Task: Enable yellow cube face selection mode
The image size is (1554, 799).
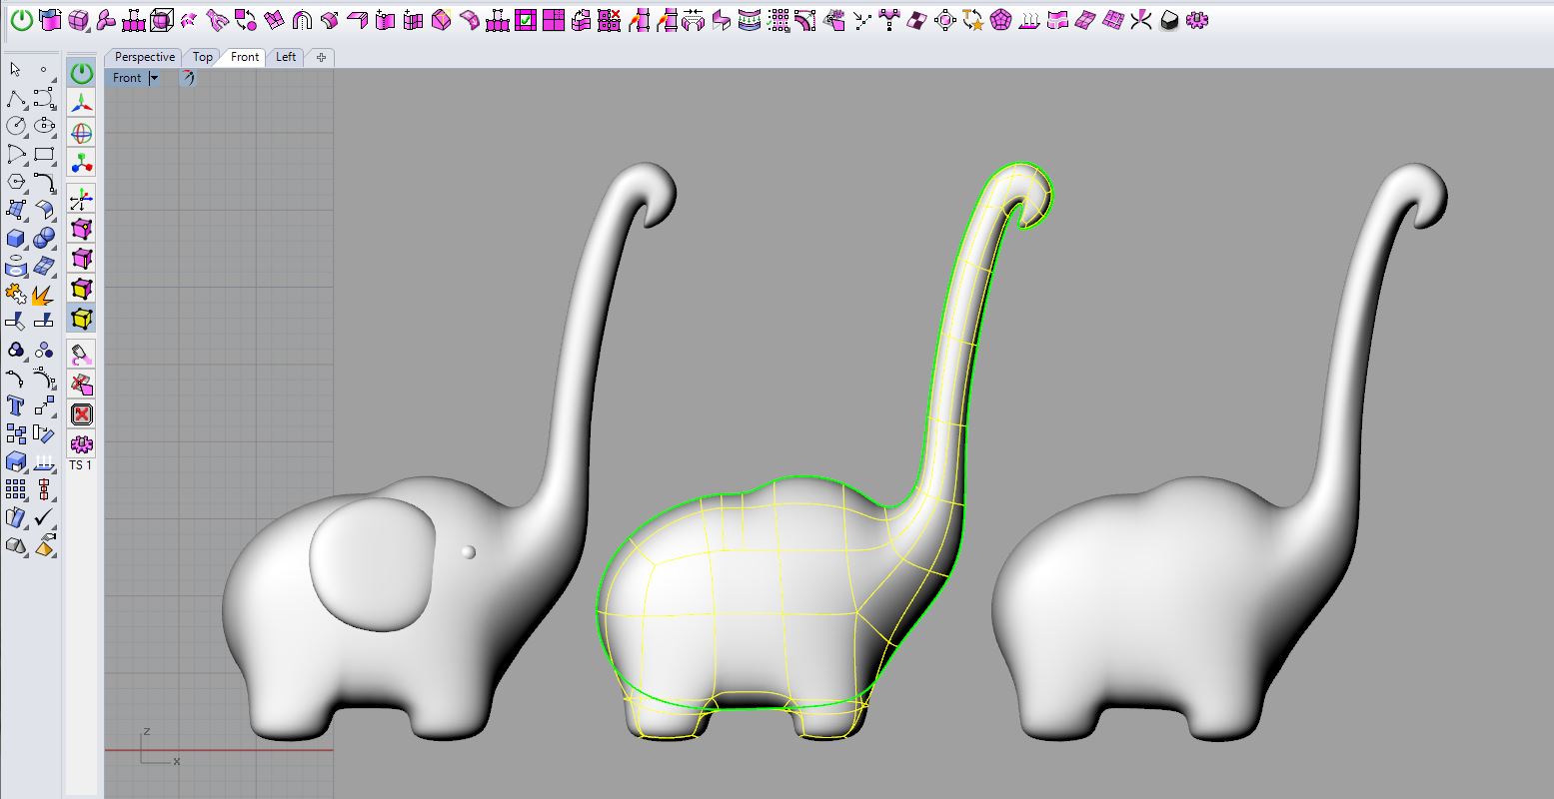Action: click(82, 289)
